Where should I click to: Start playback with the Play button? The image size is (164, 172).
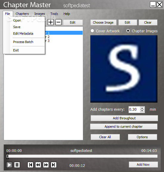(x=9, y=165)
